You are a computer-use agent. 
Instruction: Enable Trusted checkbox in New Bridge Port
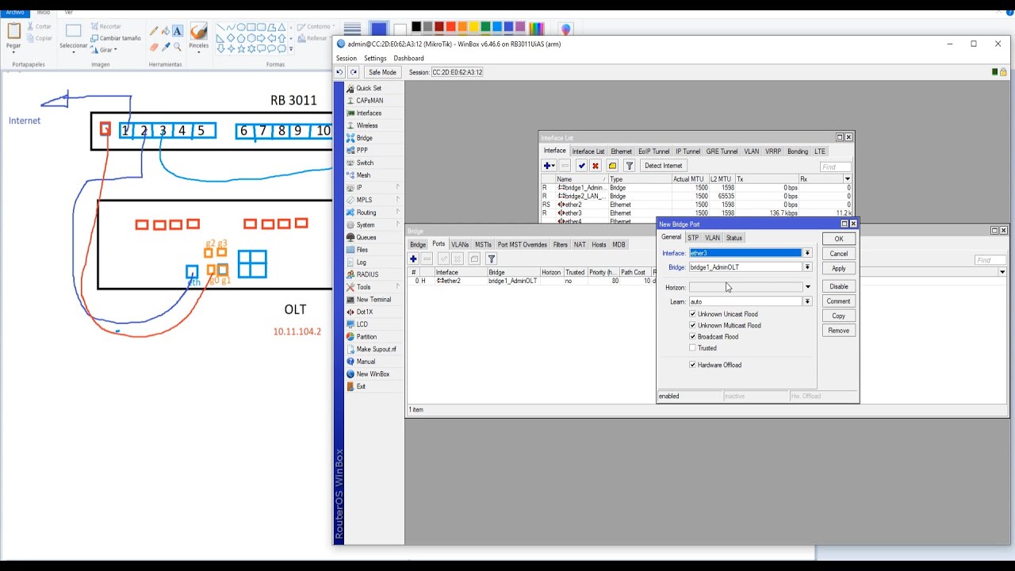692,347
